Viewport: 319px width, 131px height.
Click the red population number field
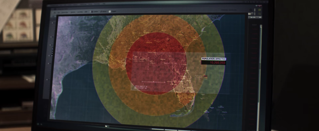[214, 63]
